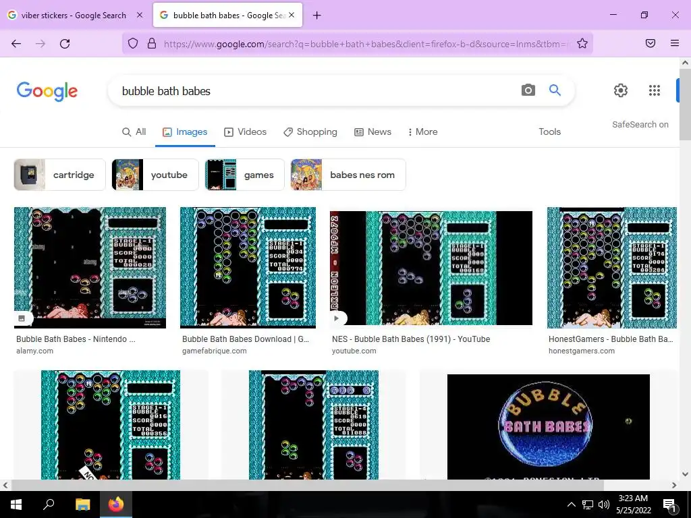This screenshot has width=691, height=518.
Task: Open Bubble Bath Babes Download link
Action: pos(246,339)
